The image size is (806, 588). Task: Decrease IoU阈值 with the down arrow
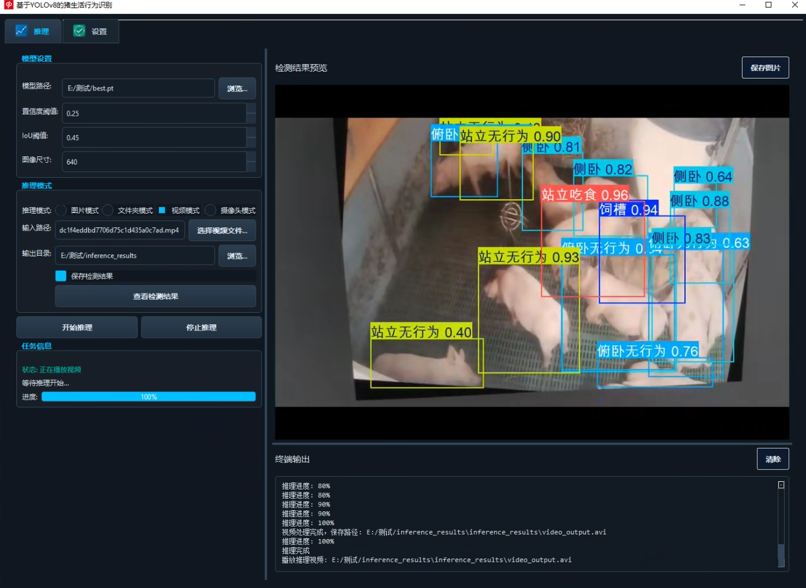[251, 143]
